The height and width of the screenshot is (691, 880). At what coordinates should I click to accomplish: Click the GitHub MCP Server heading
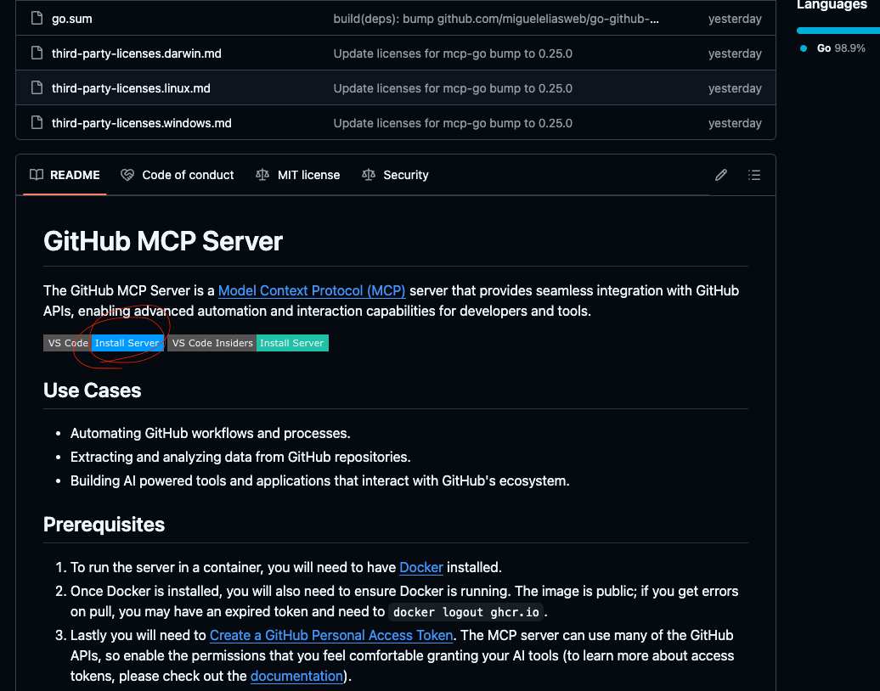click(x=163, y=241)
